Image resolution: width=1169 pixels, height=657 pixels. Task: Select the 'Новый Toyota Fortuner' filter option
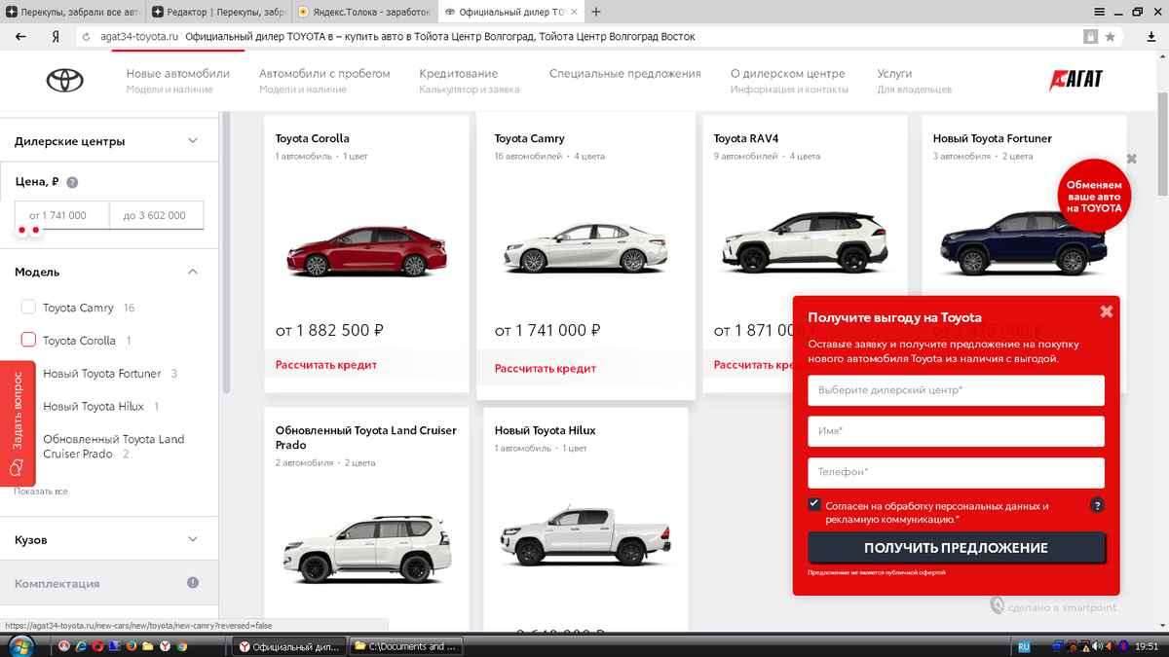100,373
